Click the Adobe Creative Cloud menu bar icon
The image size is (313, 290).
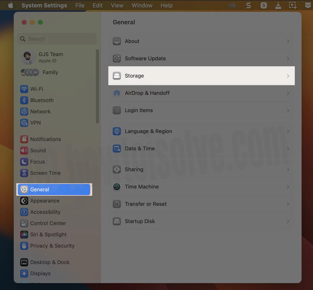(232, 5)
